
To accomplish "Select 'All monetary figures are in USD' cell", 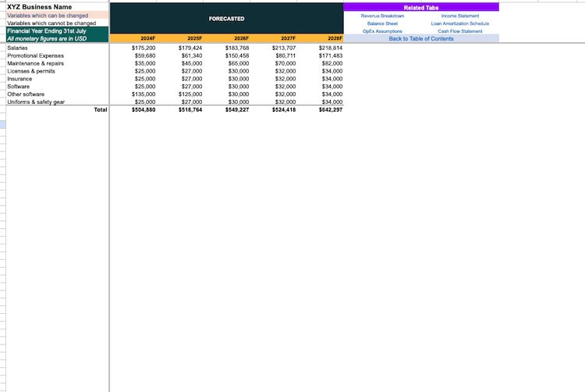I will 58,38.
